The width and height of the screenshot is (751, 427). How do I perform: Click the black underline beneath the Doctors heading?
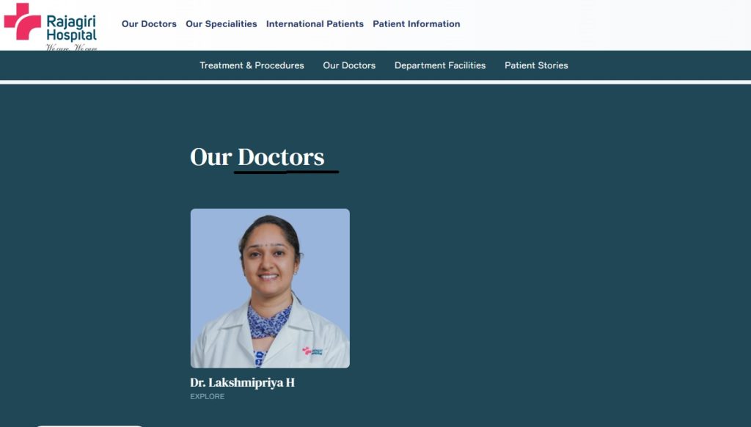click(287, 171)
